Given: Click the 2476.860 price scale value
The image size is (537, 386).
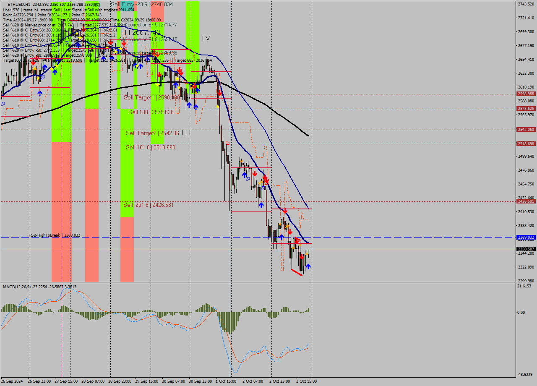Looking at the screenshot, I should click(526, 170).
